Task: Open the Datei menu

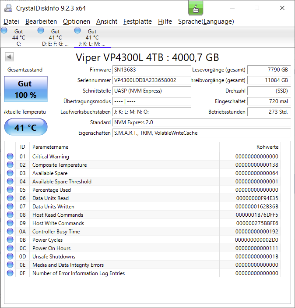Action: tap(11, 21)
